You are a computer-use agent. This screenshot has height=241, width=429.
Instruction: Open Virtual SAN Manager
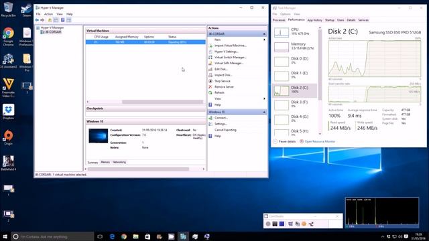[229, 63]
